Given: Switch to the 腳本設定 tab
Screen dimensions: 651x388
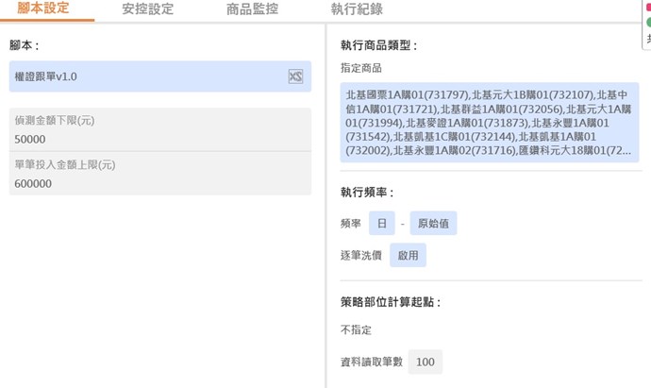Looking at the screenshot, I should [x=43, y=8].
